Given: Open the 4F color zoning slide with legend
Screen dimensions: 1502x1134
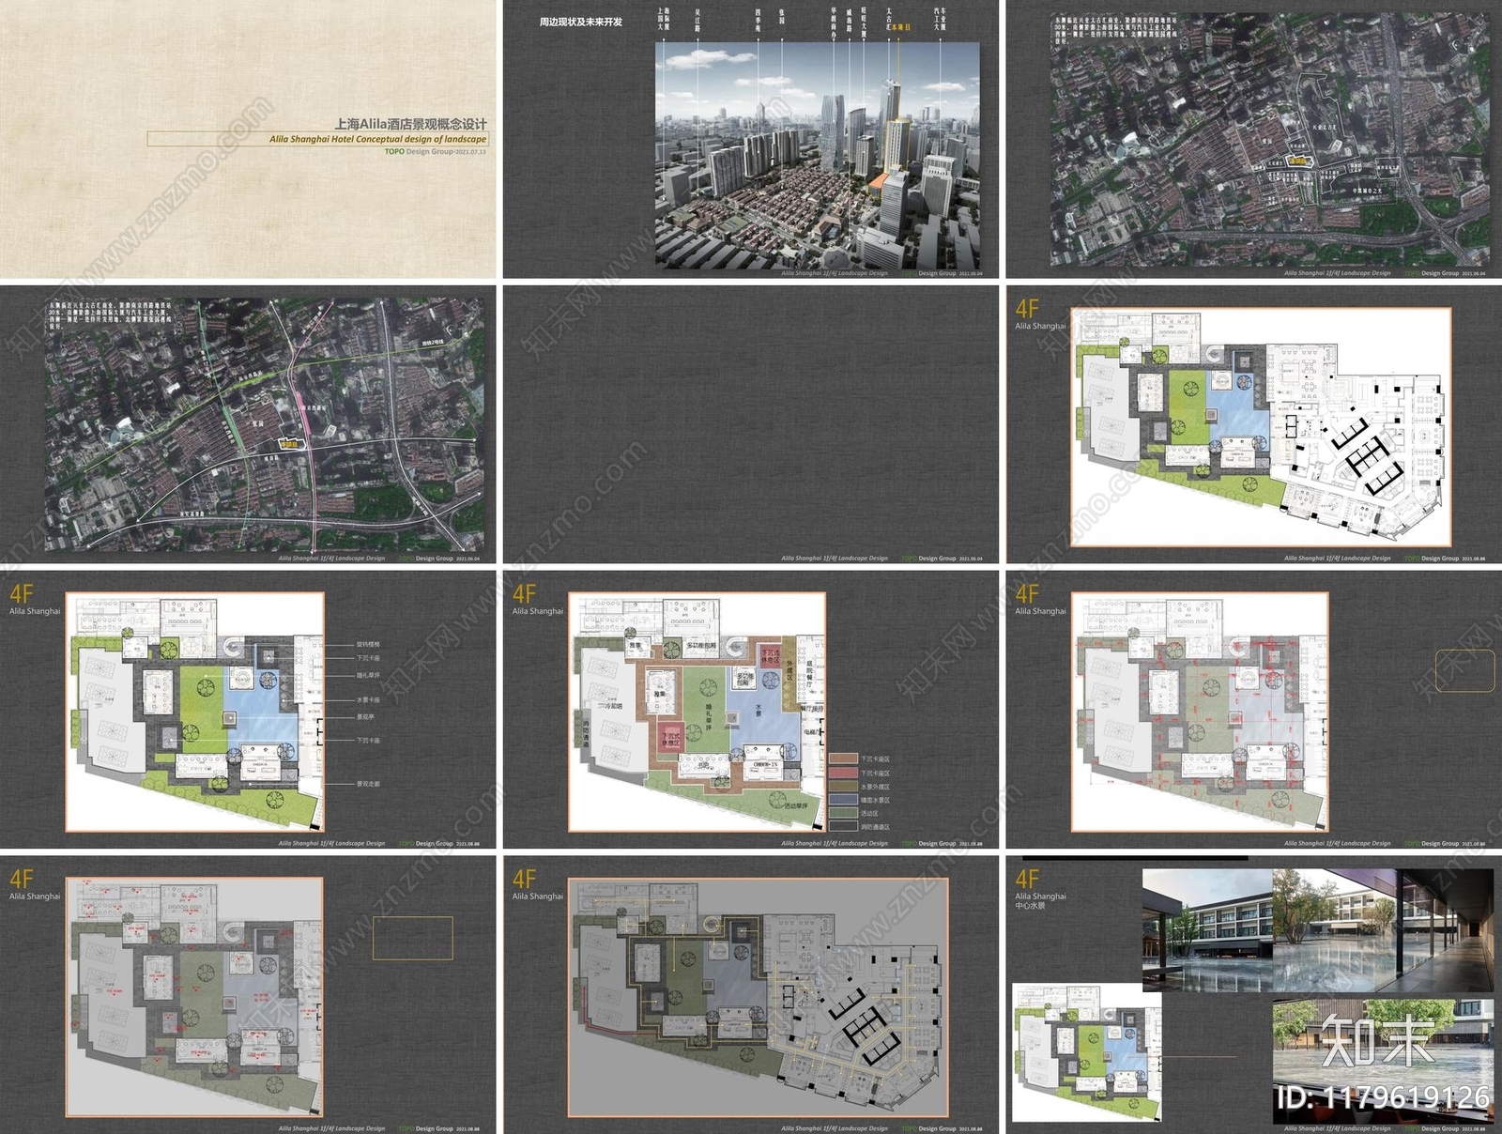Looking at the screenshot, I should tap(751, 710).
